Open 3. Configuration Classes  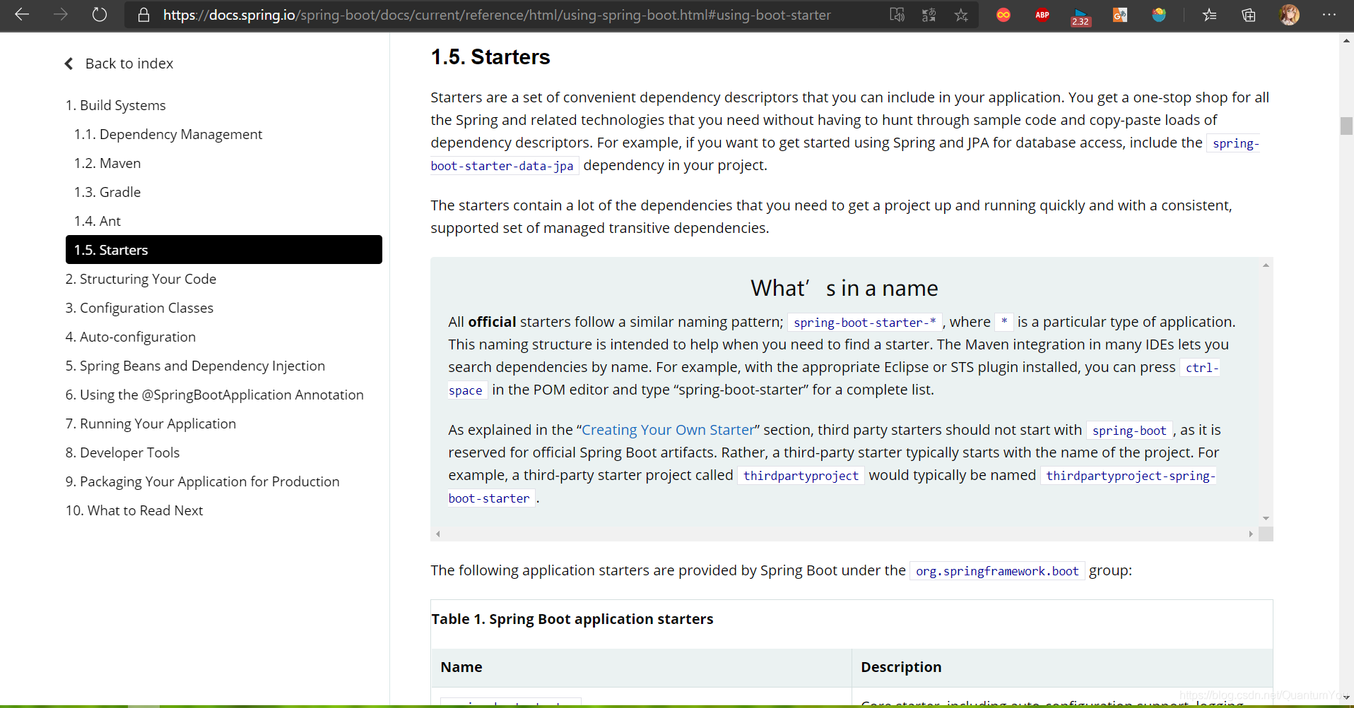coord(139,308)
